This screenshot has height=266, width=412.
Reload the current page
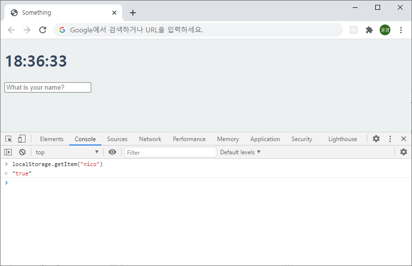[43, 30]
